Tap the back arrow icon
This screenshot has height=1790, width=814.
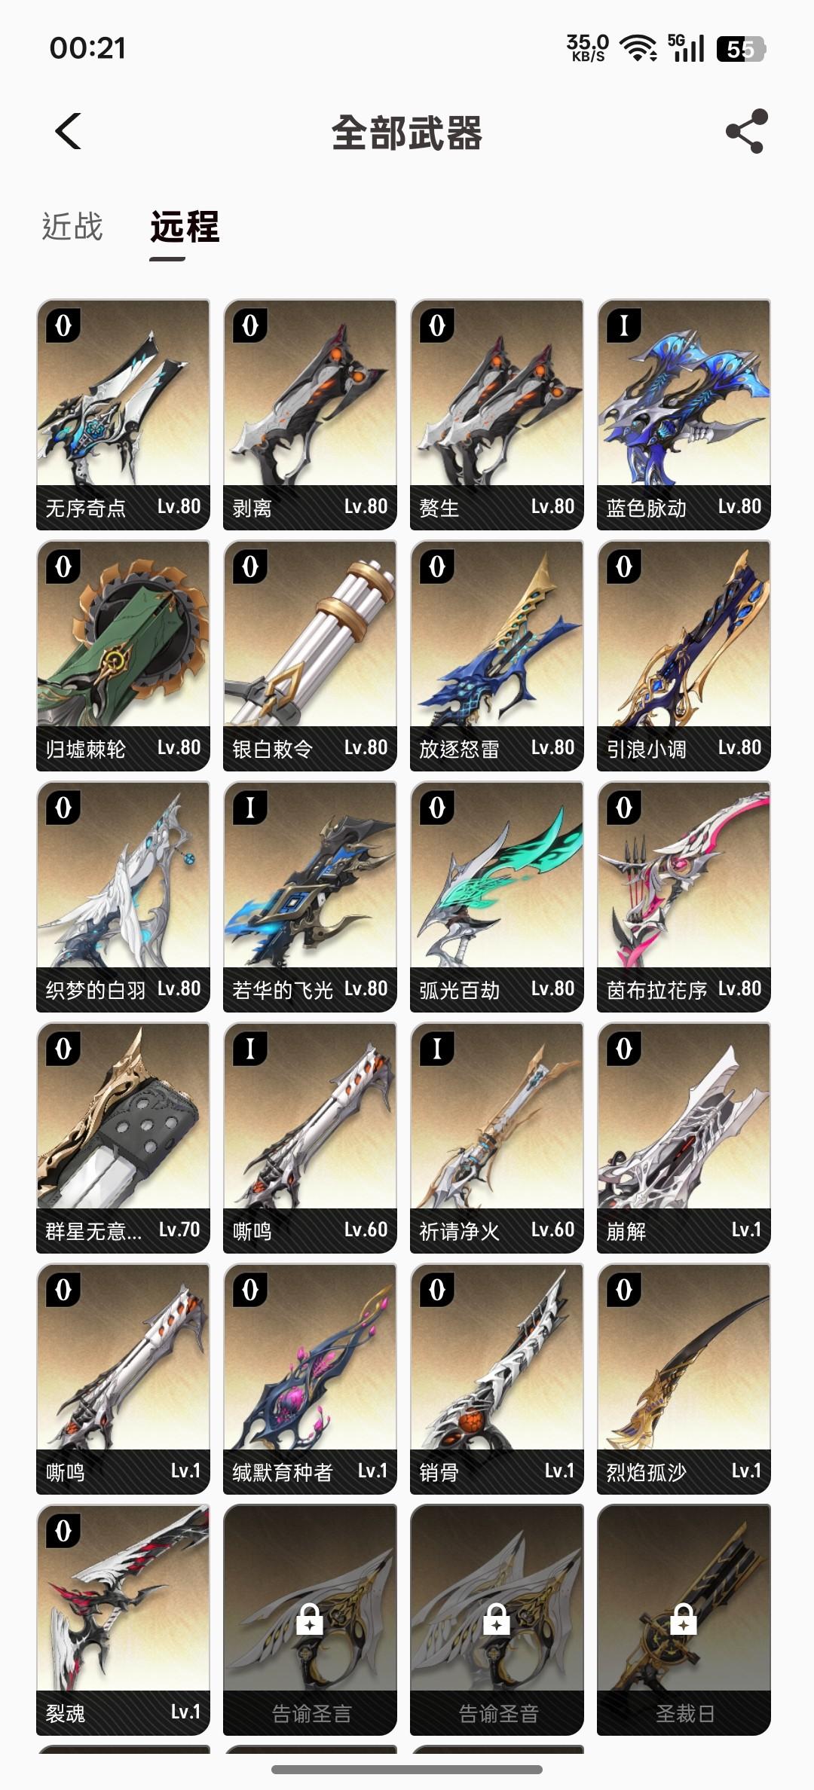(68, 132)
